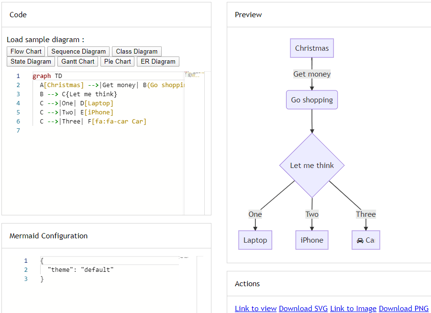Click the iPhone node in the flowchart

pos(312,240)
